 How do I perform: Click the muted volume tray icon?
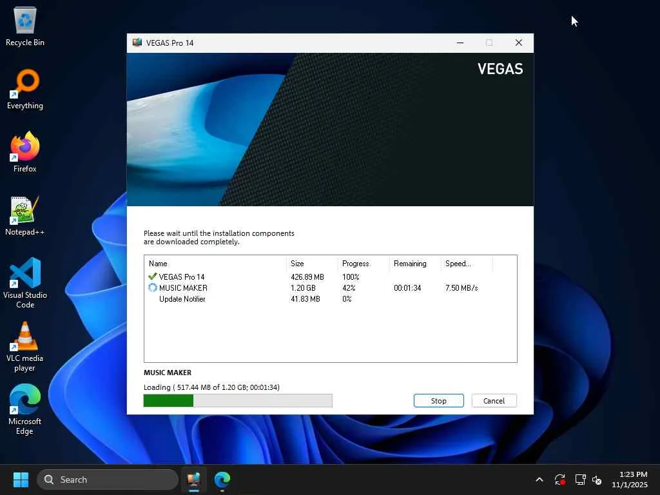[x=597, y=480]
